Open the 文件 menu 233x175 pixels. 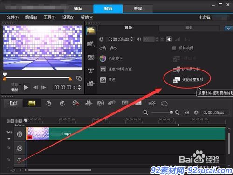click(x=13, y=17)
